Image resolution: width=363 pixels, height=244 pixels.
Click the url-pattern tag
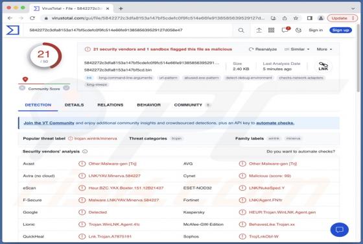[169, 78]
